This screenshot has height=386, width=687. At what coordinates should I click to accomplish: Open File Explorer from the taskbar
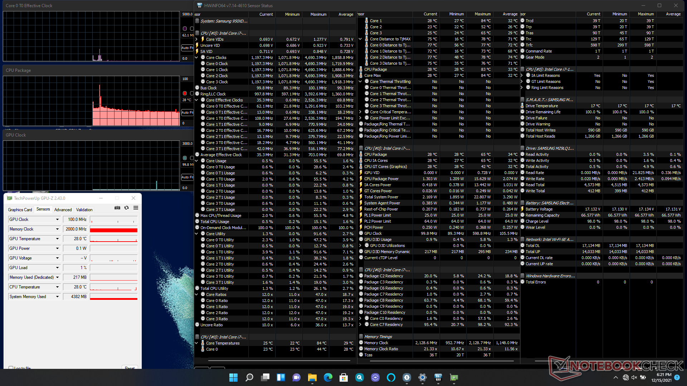(x=312, y=377)
